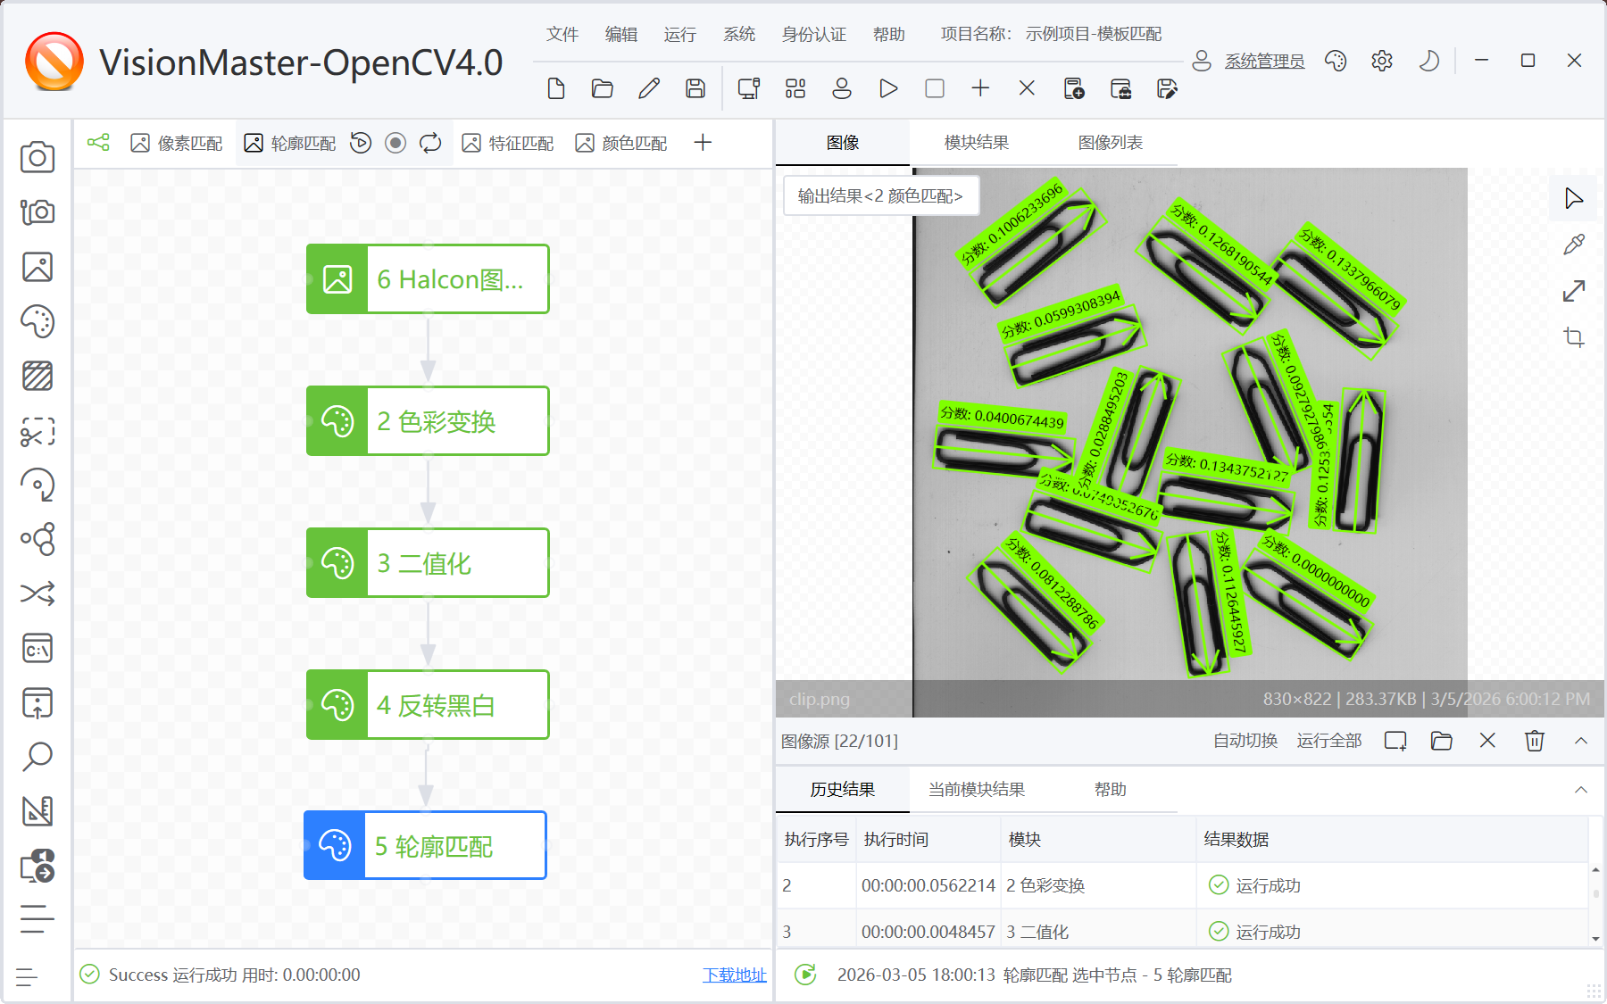Select crop tool beside image

tap(1574, 337)
